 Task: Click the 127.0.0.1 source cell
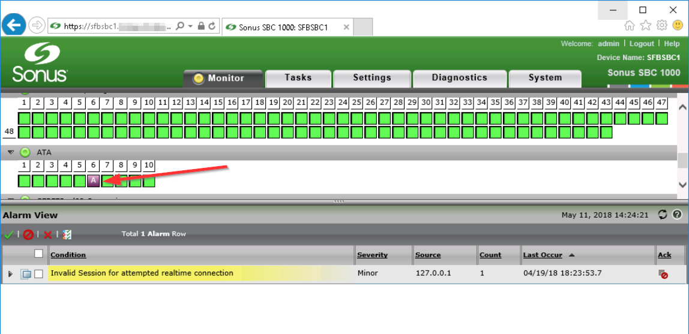(x=433, y=273)
